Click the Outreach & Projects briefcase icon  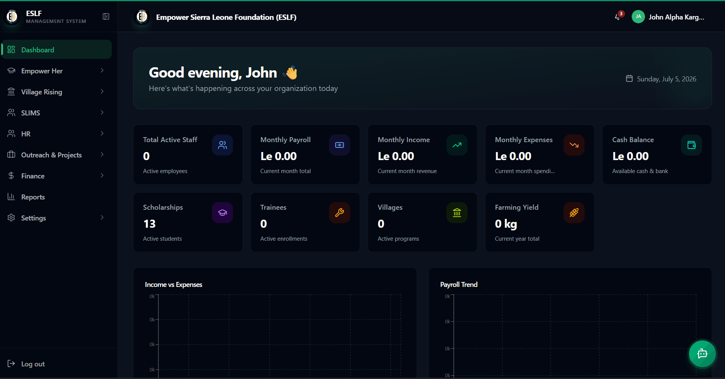[11, 154]
